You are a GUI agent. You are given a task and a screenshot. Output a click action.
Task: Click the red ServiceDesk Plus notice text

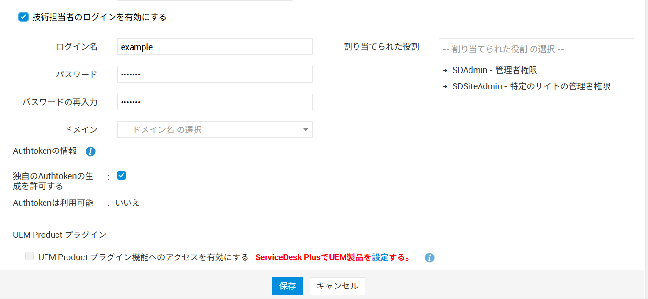(x=313, y=257)
